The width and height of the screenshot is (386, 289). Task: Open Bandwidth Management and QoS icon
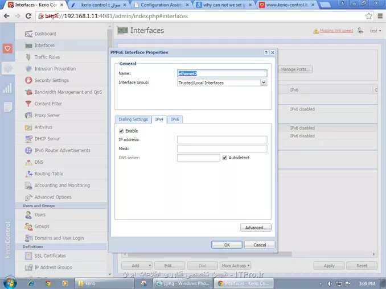(28, 92)
